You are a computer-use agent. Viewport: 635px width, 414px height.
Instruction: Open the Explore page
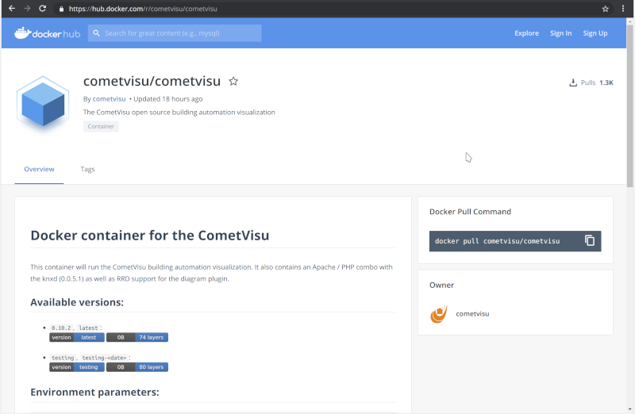coord(526,33)
